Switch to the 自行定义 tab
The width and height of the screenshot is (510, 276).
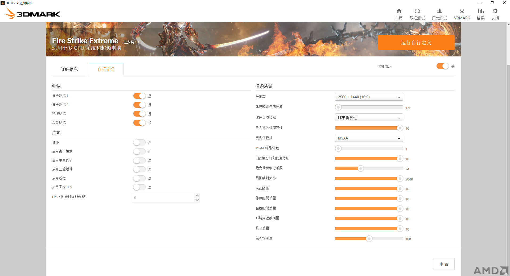point(106,69)
